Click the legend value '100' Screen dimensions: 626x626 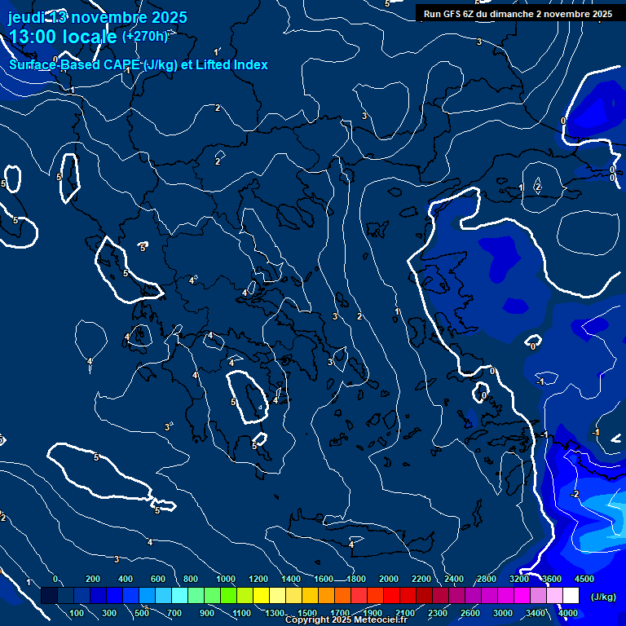coord(77,613)
